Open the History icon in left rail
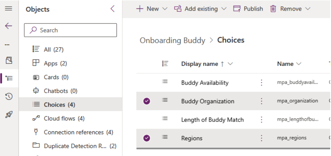 point(9,96)
